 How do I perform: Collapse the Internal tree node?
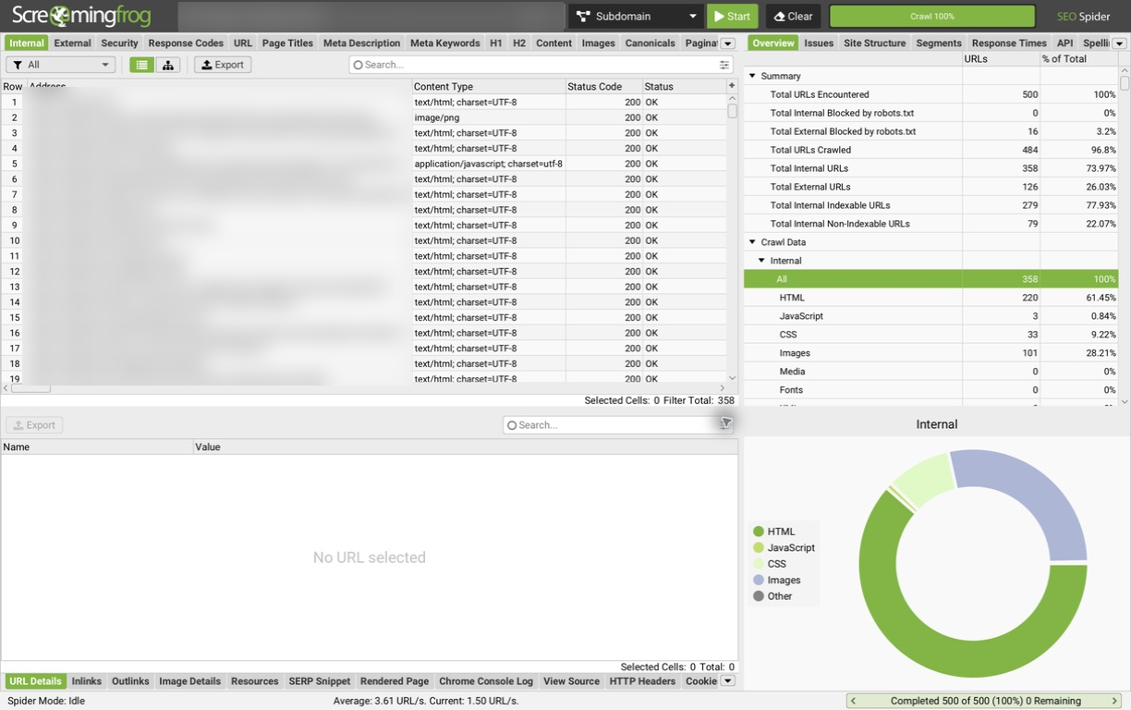761,261
